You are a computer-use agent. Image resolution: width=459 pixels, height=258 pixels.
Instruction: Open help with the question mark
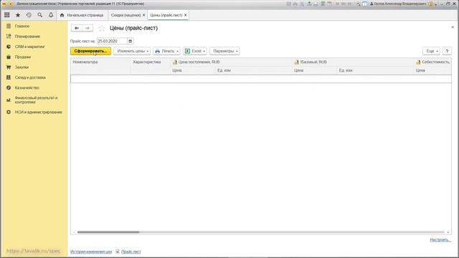pyautogui.click(x=447, y=51)
